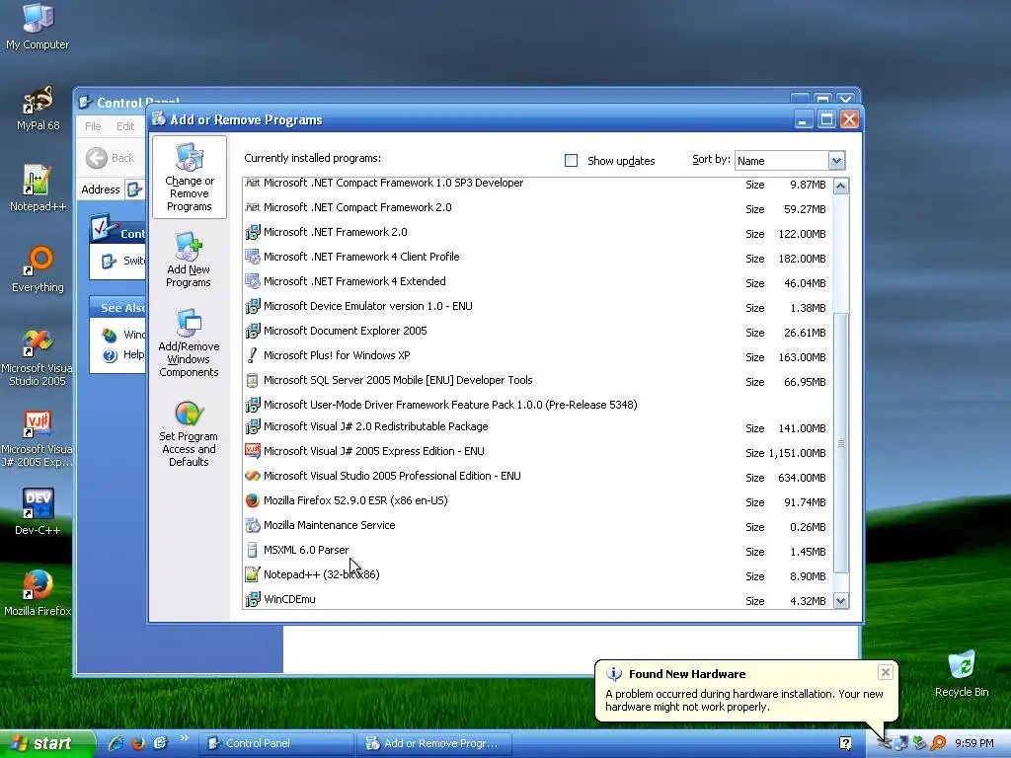The height and width of the screenshot is (758, 1011).
Task: Click Start button on taskbar
Action: tap(47, 744)
